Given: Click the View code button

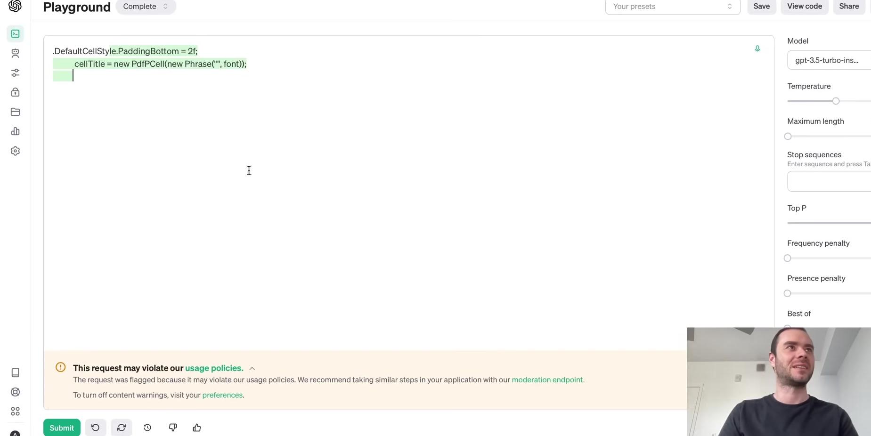Looking at the screenshot, I should click(x=804, y=7).
